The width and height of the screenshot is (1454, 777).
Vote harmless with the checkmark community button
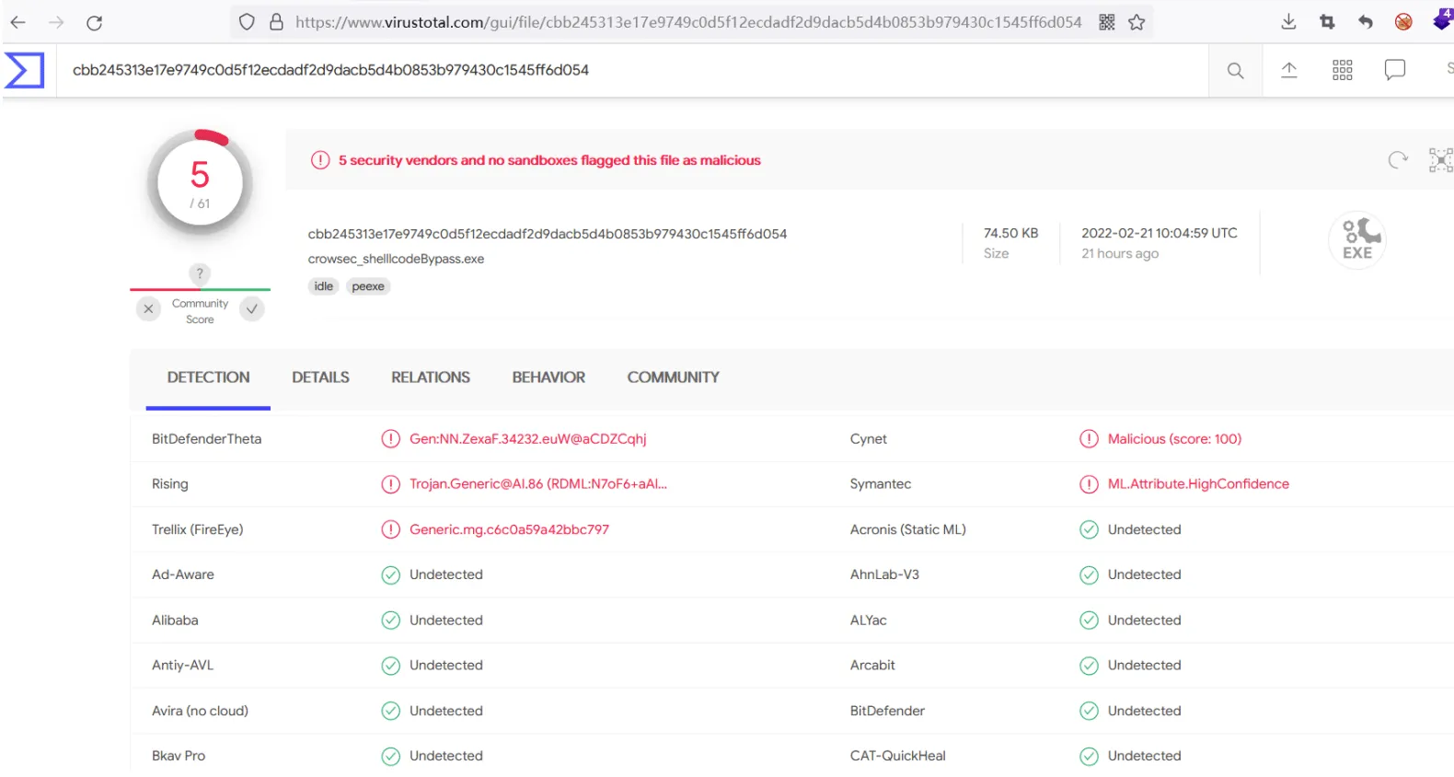click(251, 309)
